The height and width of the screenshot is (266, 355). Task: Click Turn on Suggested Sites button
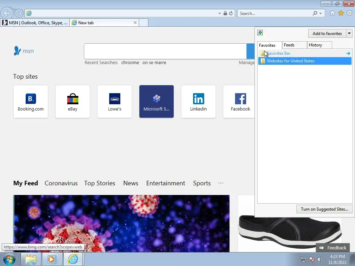click(324, 209)
